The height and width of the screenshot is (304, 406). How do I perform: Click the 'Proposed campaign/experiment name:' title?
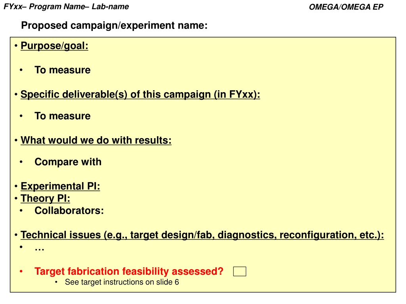pyautogui.click(x=114, y=25)
